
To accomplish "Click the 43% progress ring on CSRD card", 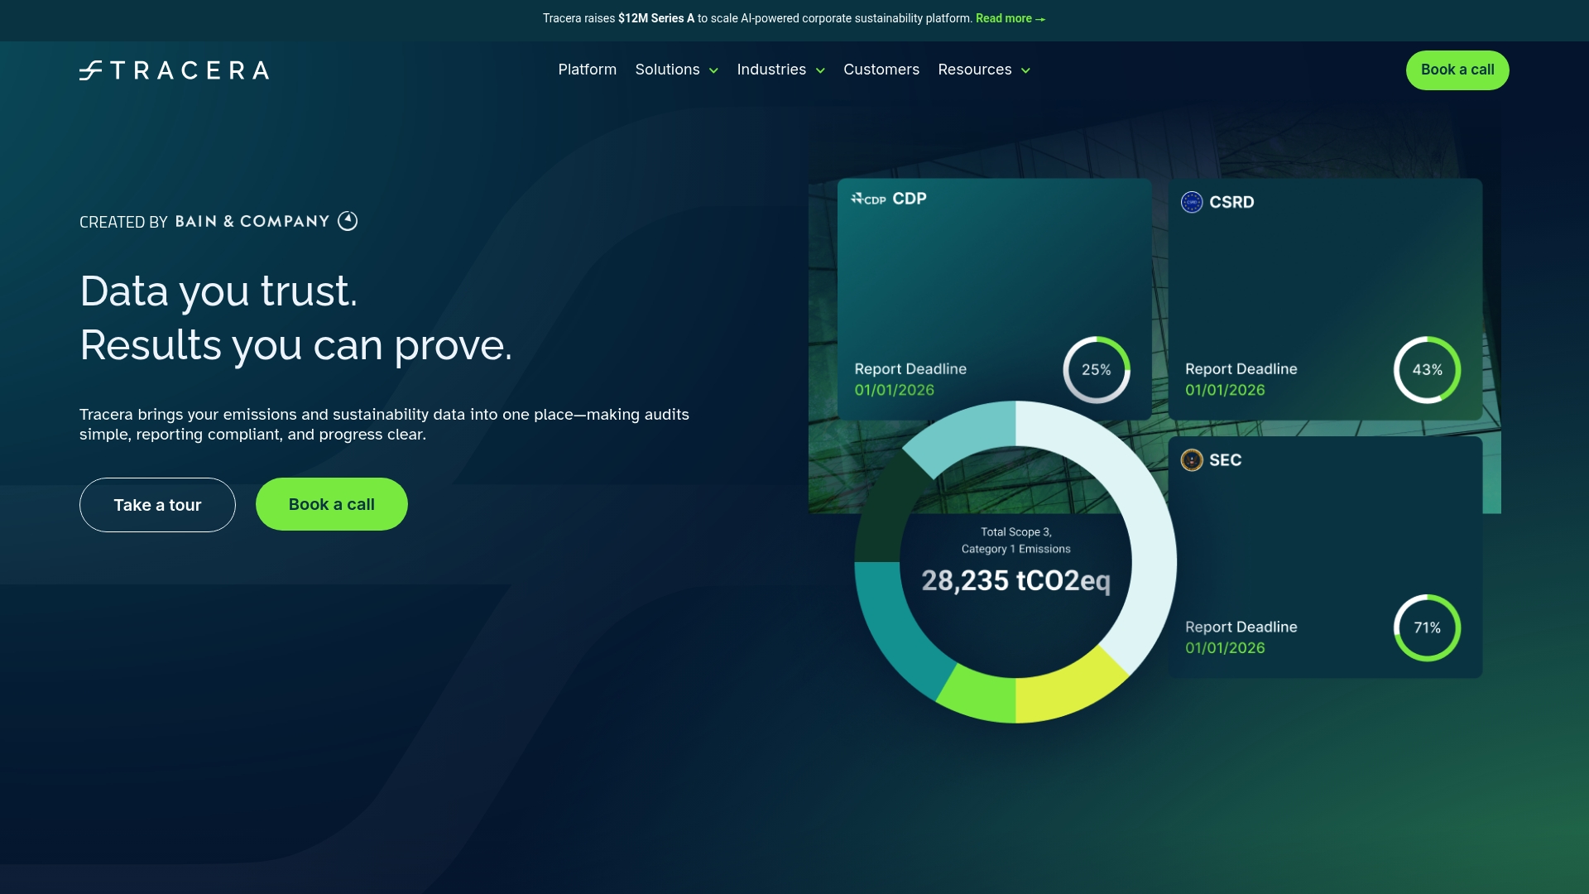I will coord(1428,370).
